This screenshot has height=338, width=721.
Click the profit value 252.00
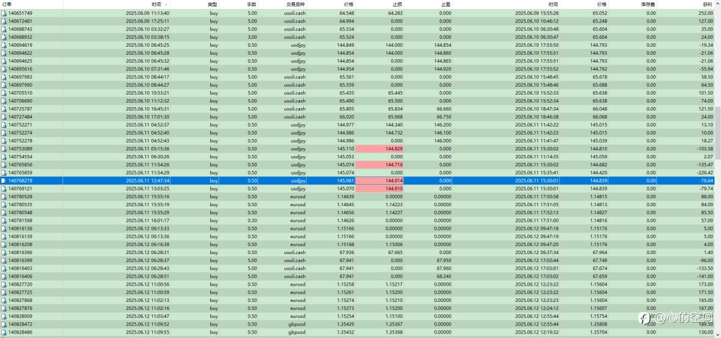click(x=705, y=13)
